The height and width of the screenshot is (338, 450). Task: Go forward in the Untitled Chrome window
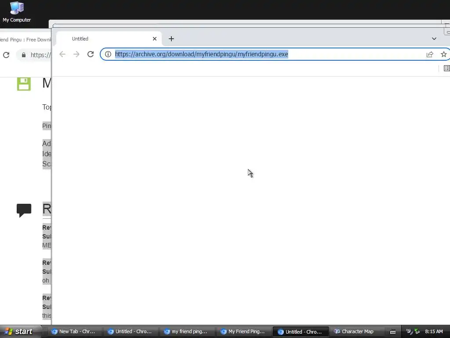(x=76, y=54)
